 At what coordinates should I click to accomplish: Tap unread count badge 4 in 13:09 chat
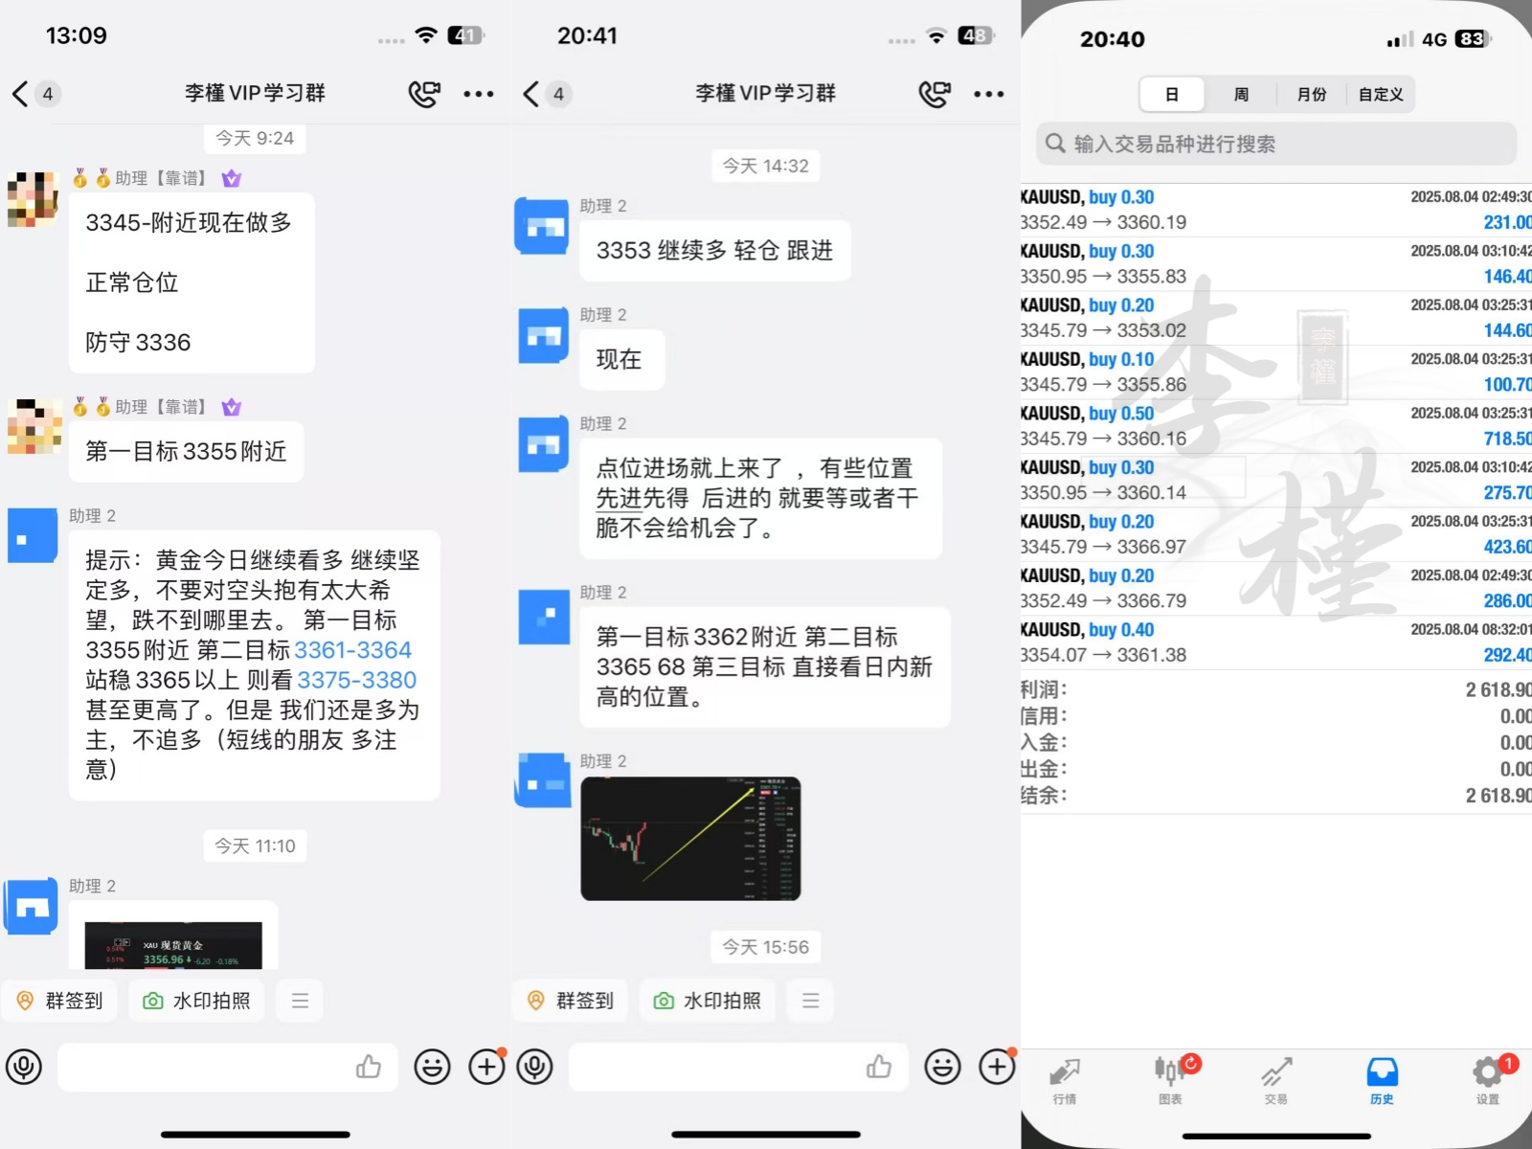pyautogui.click(x=48, y=94)
